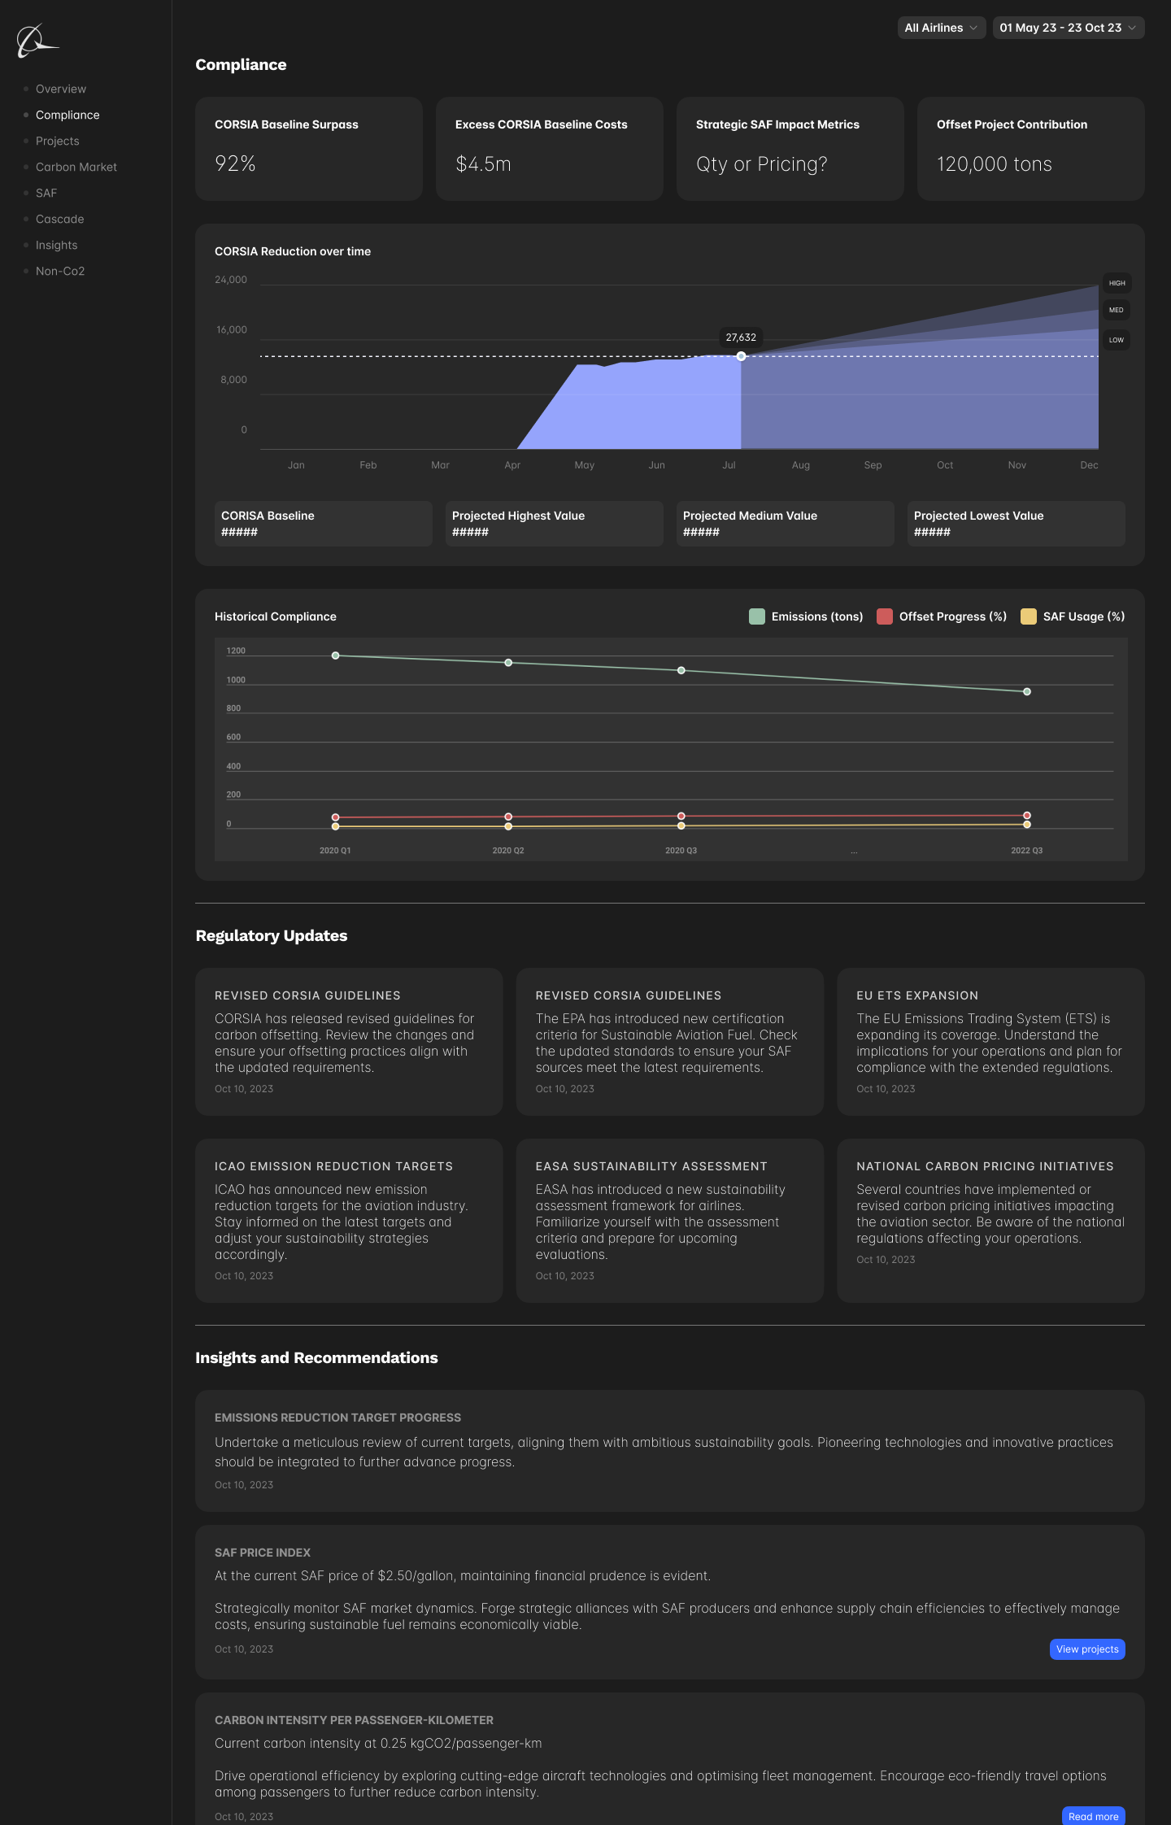
Task: Select the HIGH projection label on chart
Action: coord(1117,284)
